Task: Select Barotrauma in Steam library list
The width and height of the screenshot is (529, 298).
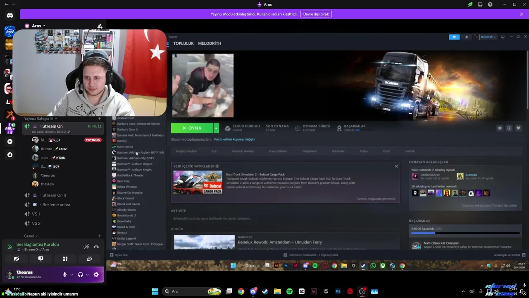Action: coord(125,147)
